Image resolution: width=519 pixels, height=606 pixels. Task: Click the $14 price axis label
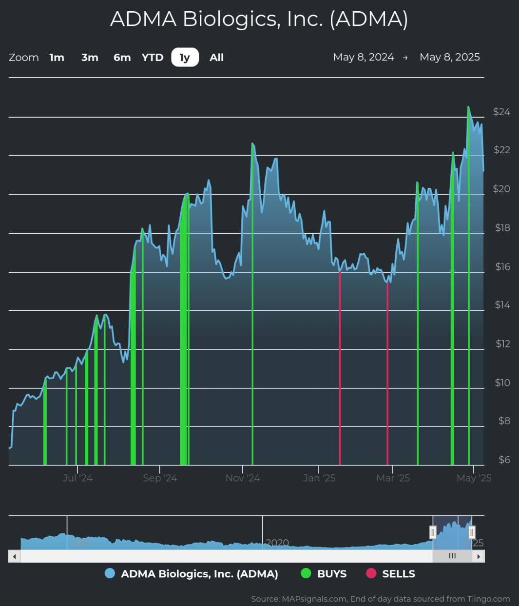502,305
